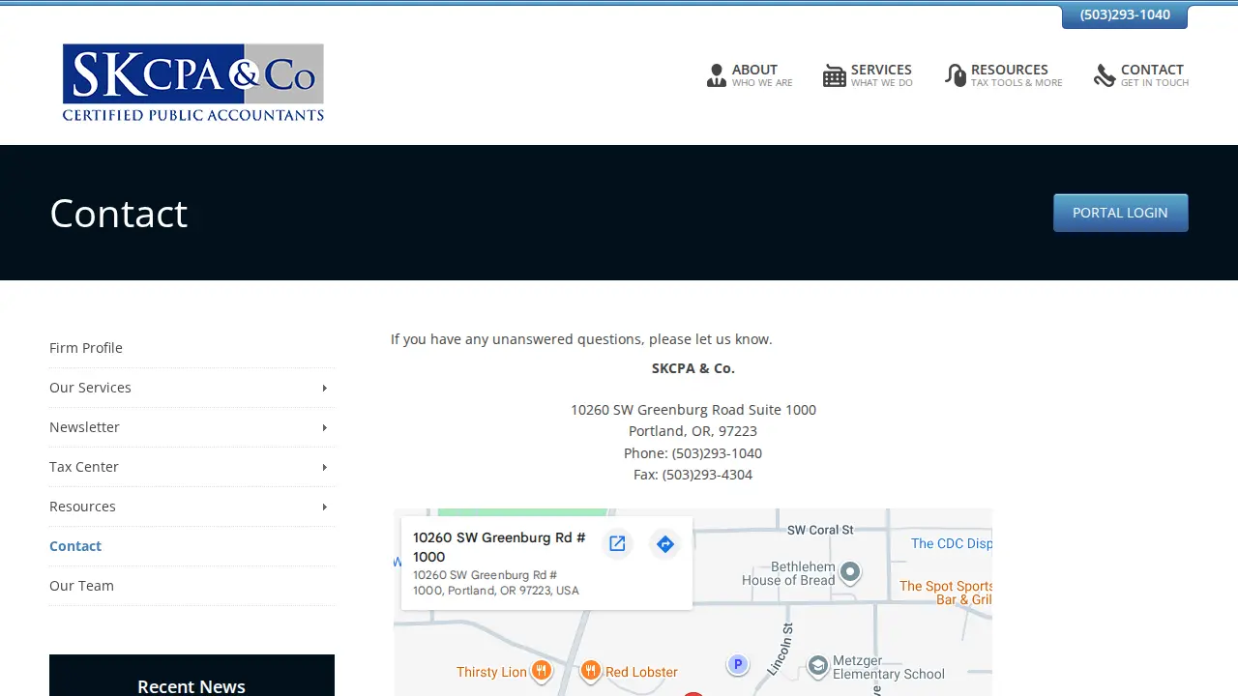Click The Spot Sports Bar & Grill label
1238x696 pixels.
click(946, 593)
